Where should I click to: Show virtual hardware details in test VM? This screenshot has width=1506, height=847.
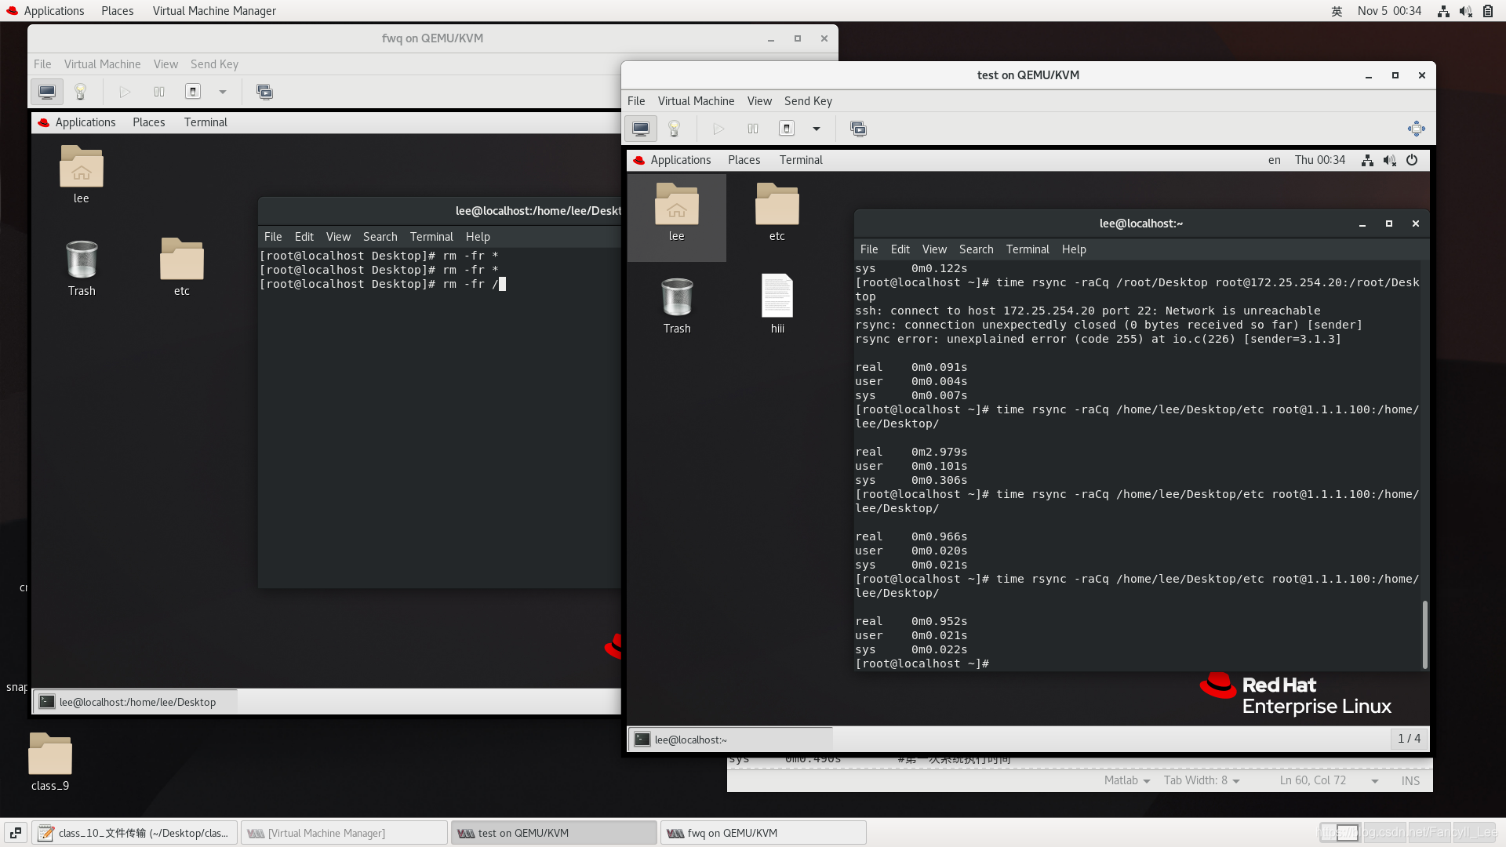pos(674,129)
